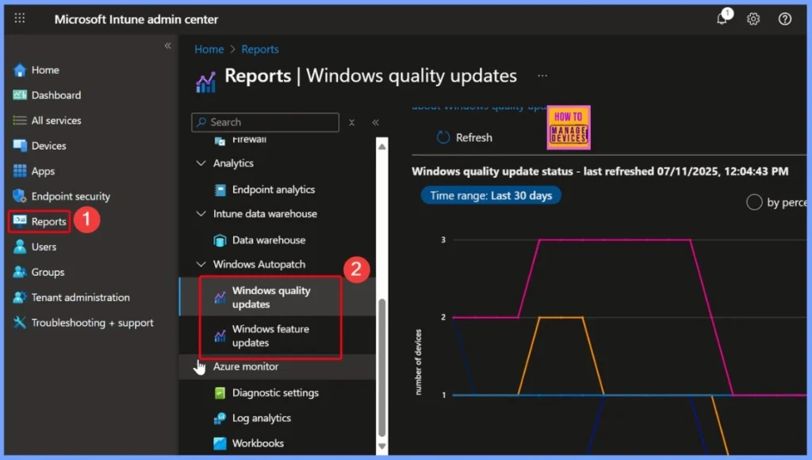Open Apps in the sidebar
This screenshot has height=460, width=812.
(x=43, y=171)
